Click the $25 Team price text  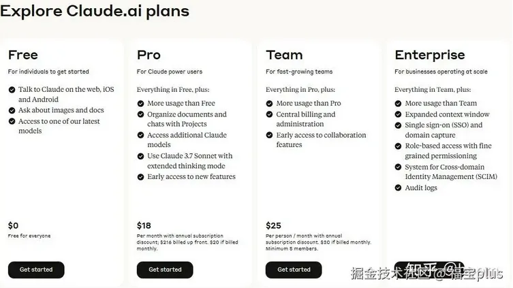pyautogui.click(x=273, y=225)
